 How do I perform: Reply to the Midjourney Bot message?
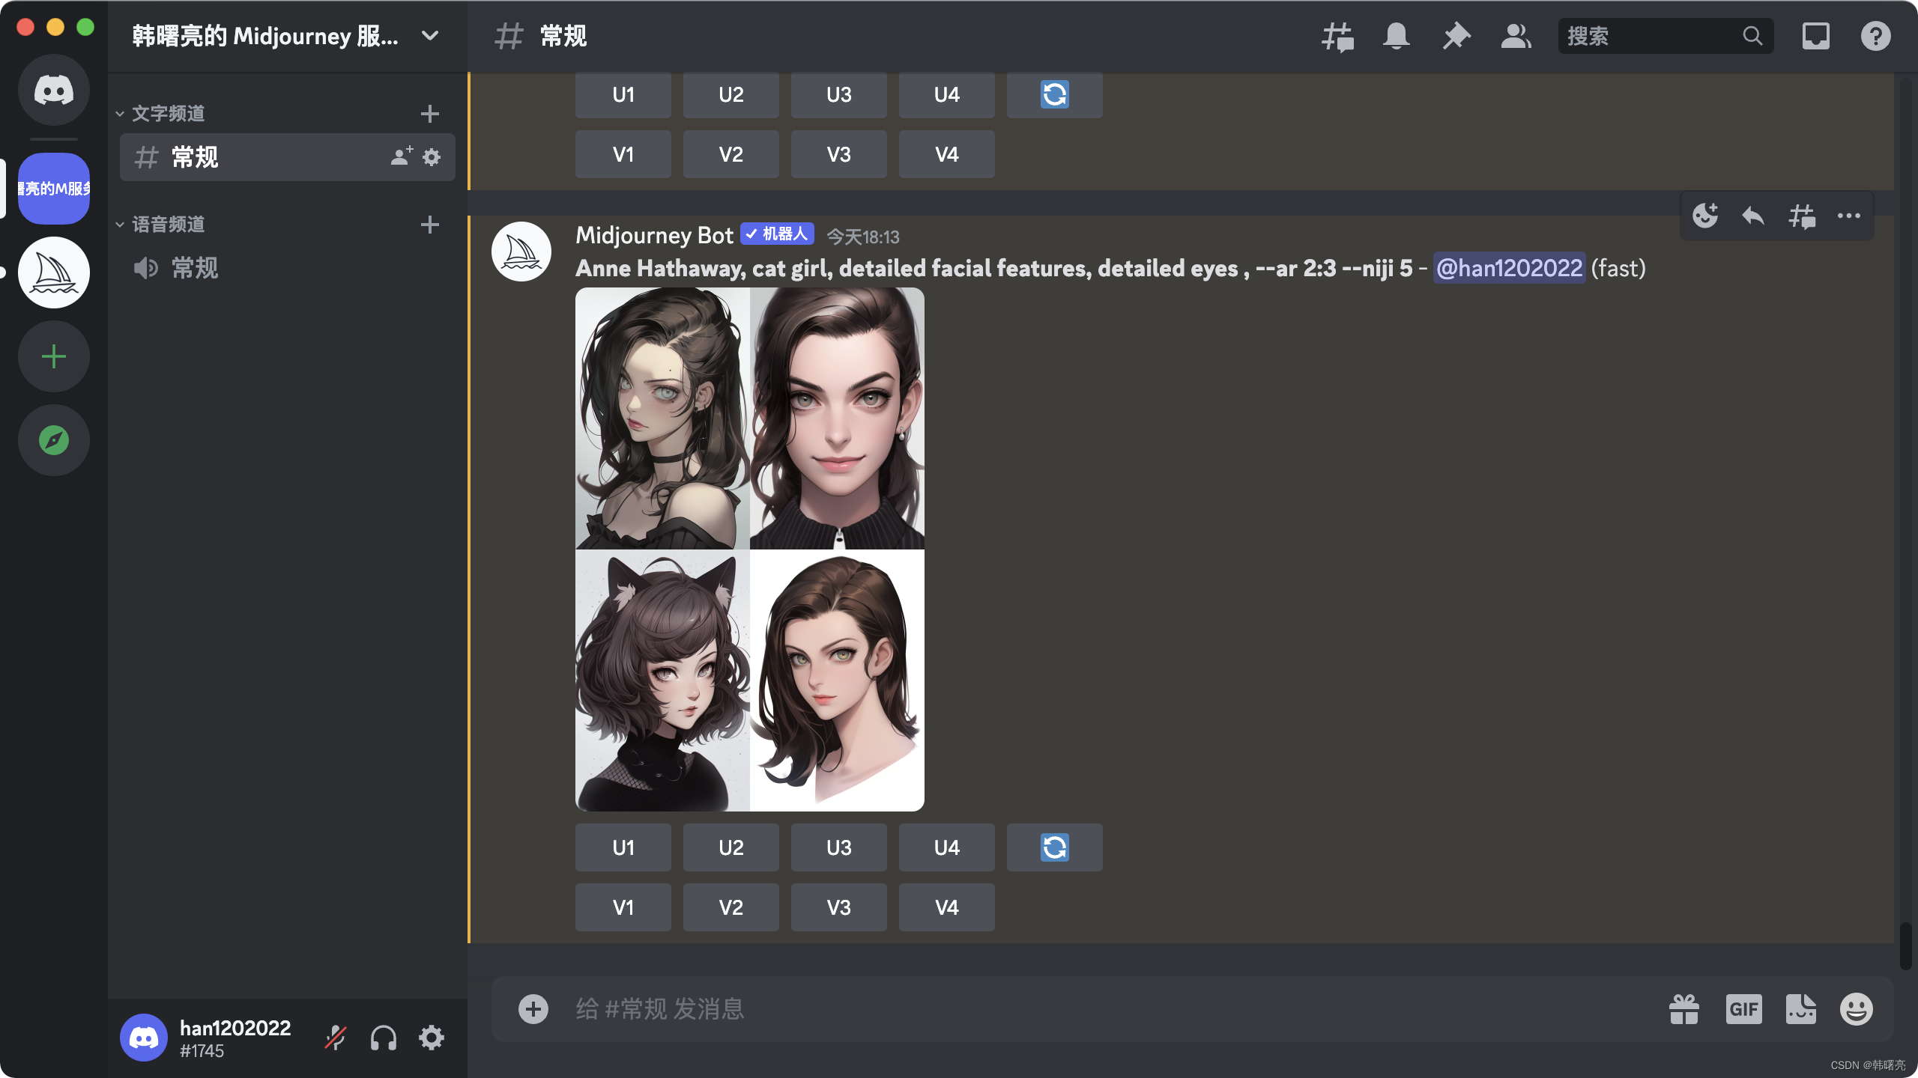(1753, 216)
